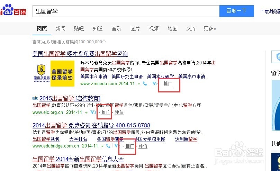Screen dimensions: 280x171
Task: Open result 出国留学 2014全新出国留学信息大全
Action: pyautogui.click(x=78, y=159)
